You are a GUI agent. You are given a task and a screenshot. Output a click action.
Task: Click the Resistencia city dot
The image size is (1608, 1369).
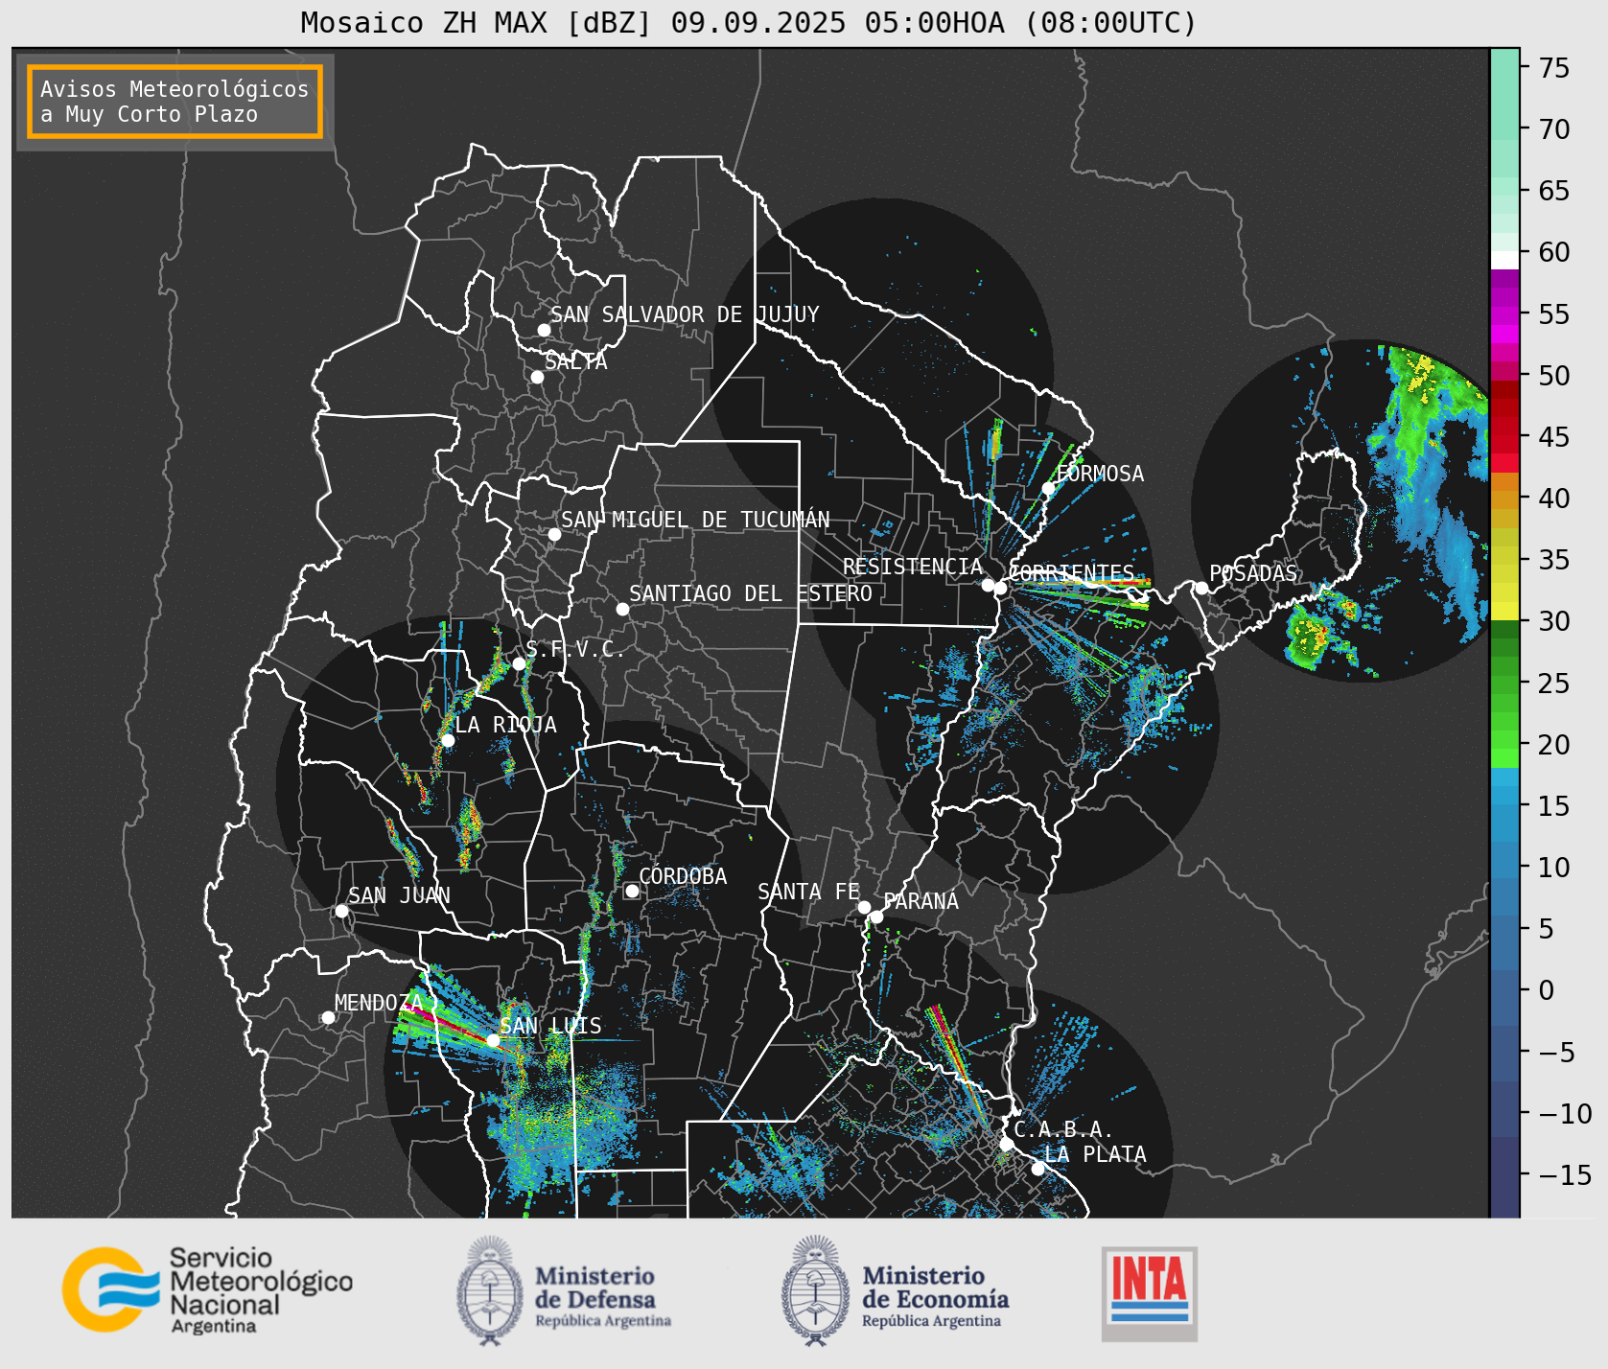(x=988, y=585)
